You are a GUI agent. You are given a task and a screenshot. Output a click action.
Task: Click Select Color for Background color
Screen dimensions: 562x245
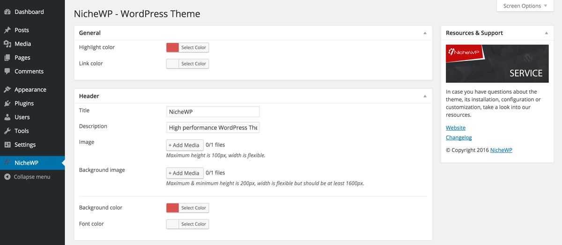(x=194, y=208)
